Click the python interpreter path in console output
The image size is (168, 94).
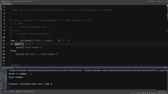[45, 70]
